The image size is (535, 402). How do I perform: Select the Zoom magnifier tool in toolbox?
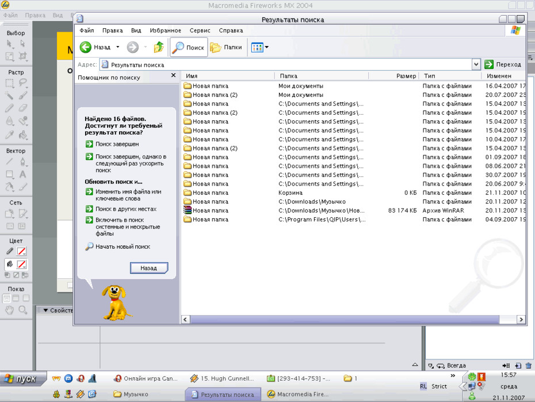pyautogui.click(x=22, y=310)
